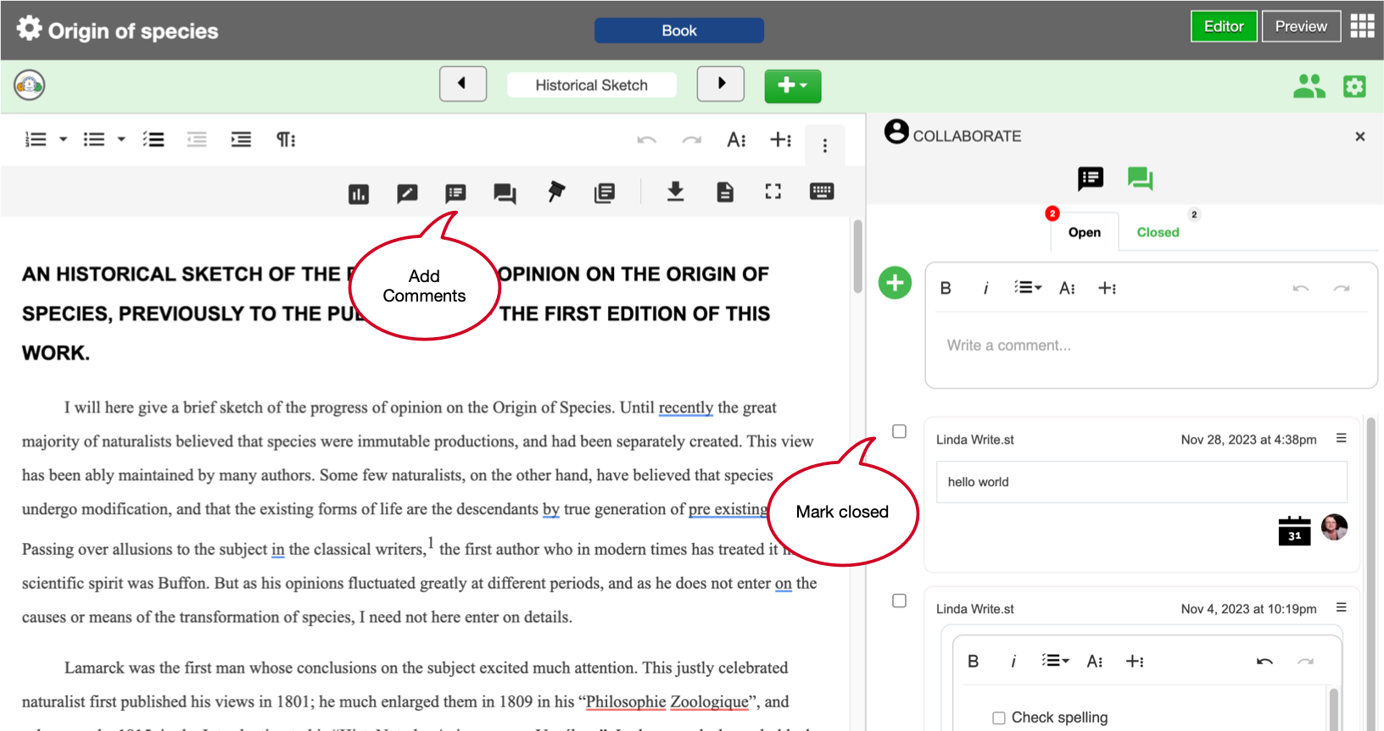Click the calendar icon on hello world comment
This screenshot has width=1384, height=731.
tap(1294, 531)
